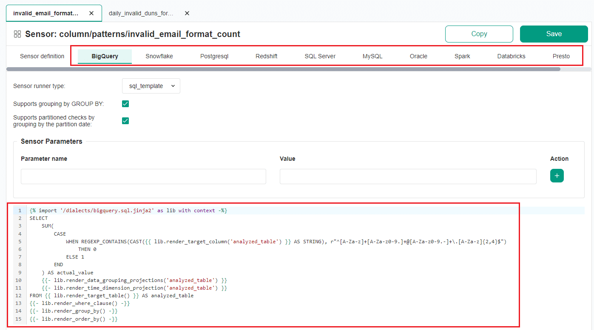This screenshot has height=330, width=594.
Task: Click the green plus add parameter icon
Action: pos(557,176)
